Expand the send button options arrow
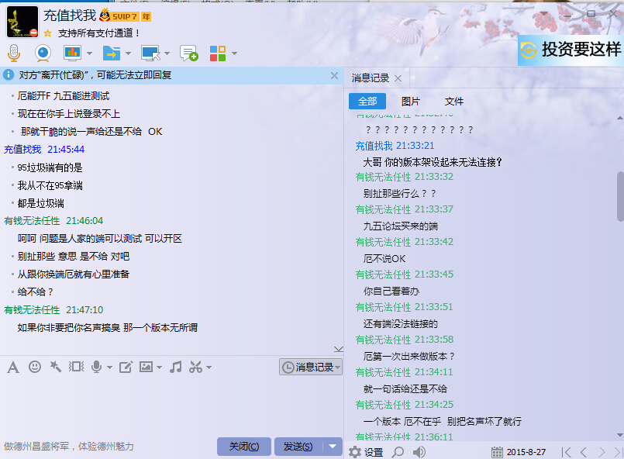Viewport: 624px width, 459px height. (x=333, y=446)
